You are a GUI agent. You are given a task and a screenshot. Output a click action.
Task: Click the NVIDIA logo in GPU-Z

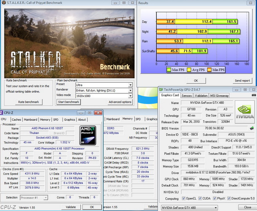click(x=245, y=112)
